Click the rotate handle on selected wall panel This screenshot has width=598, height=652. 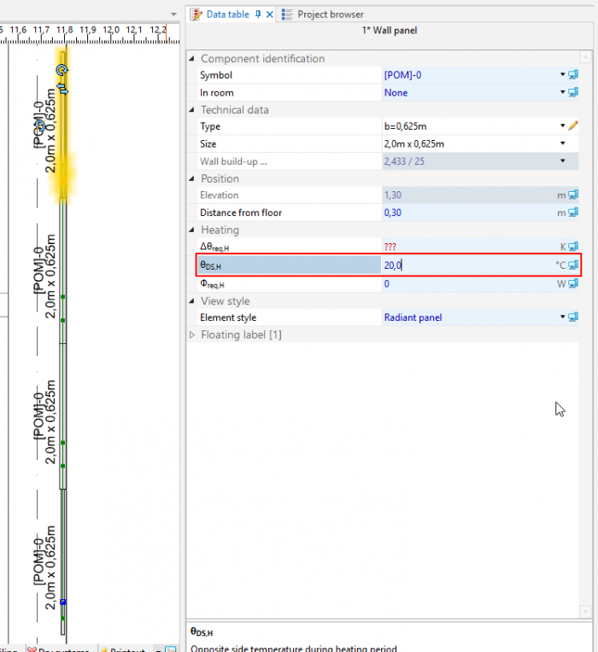[62, 70]
